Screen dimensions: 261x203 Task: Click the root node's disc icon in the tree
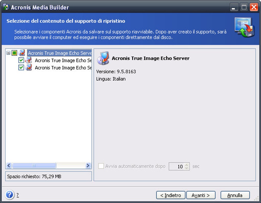pos(22,53)
